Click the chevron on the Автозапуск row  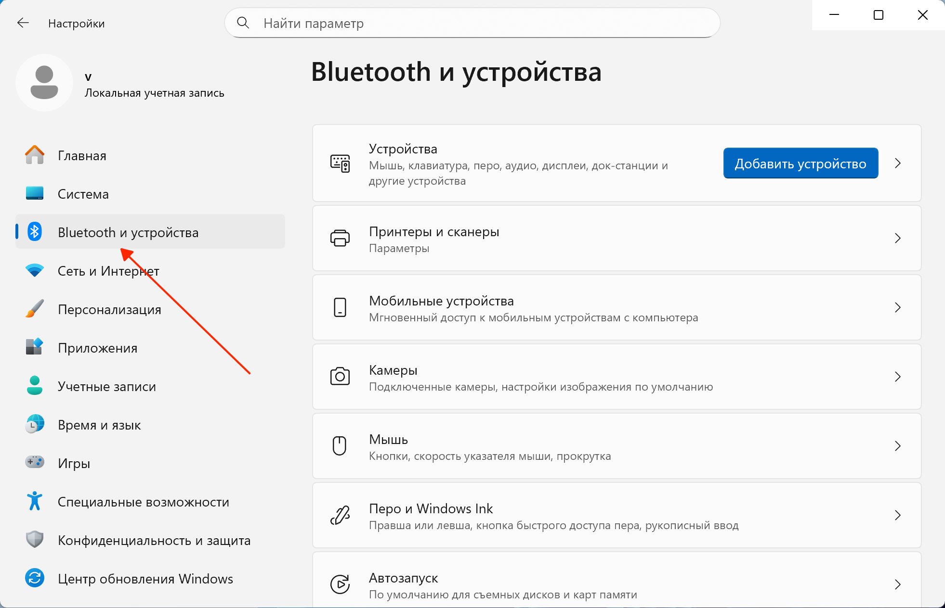898,584
